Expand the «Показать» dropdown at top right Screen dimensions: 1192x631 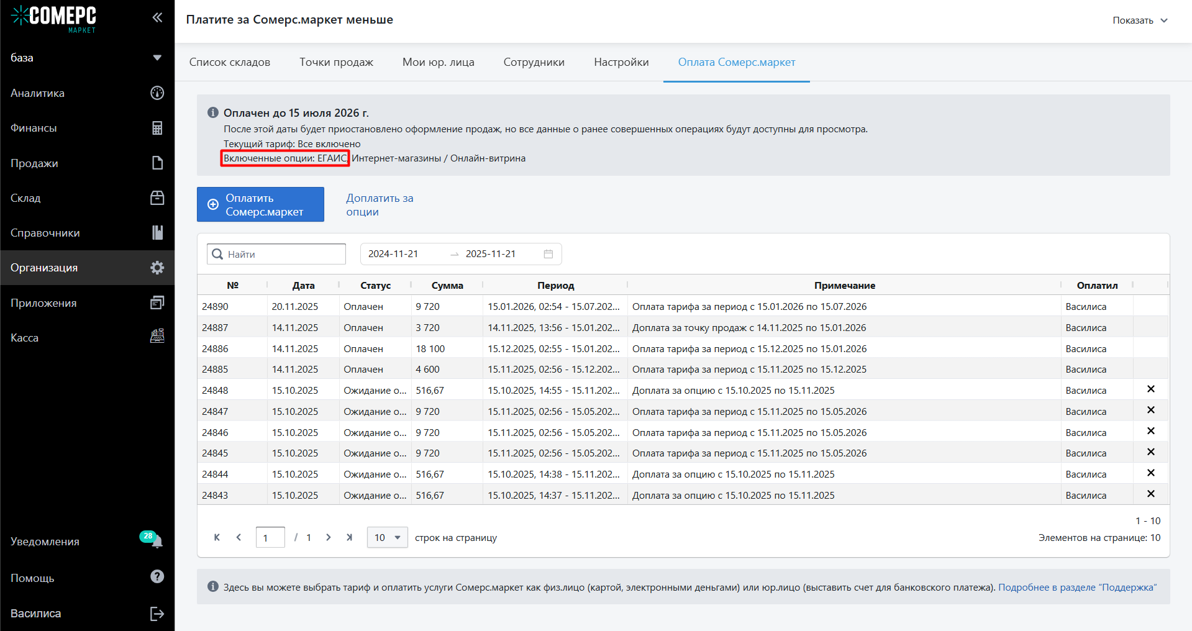click(x=1140, y=20)
